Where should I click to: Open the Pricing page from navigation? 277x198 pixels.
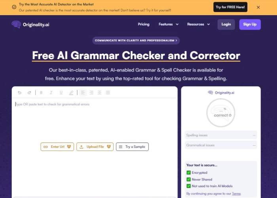pyautogui.click(x=144, y=24)
